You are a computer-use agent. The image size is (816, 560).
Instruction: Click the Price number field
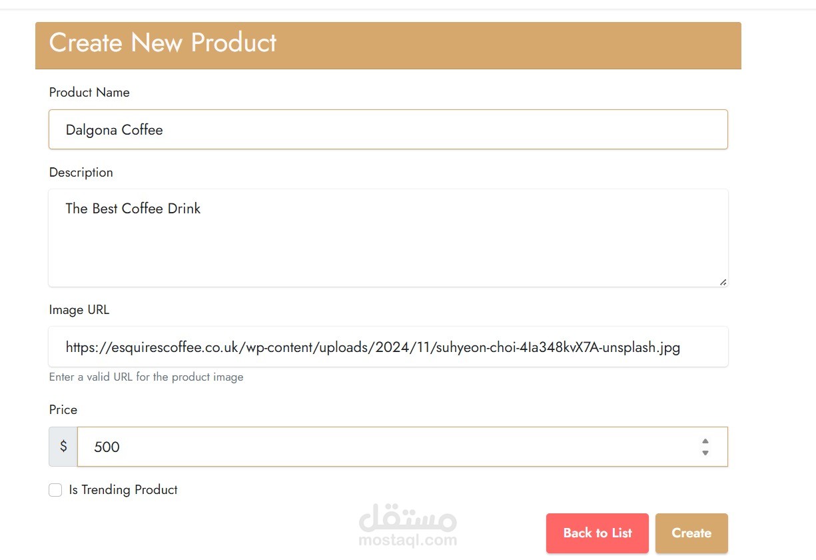402,447
